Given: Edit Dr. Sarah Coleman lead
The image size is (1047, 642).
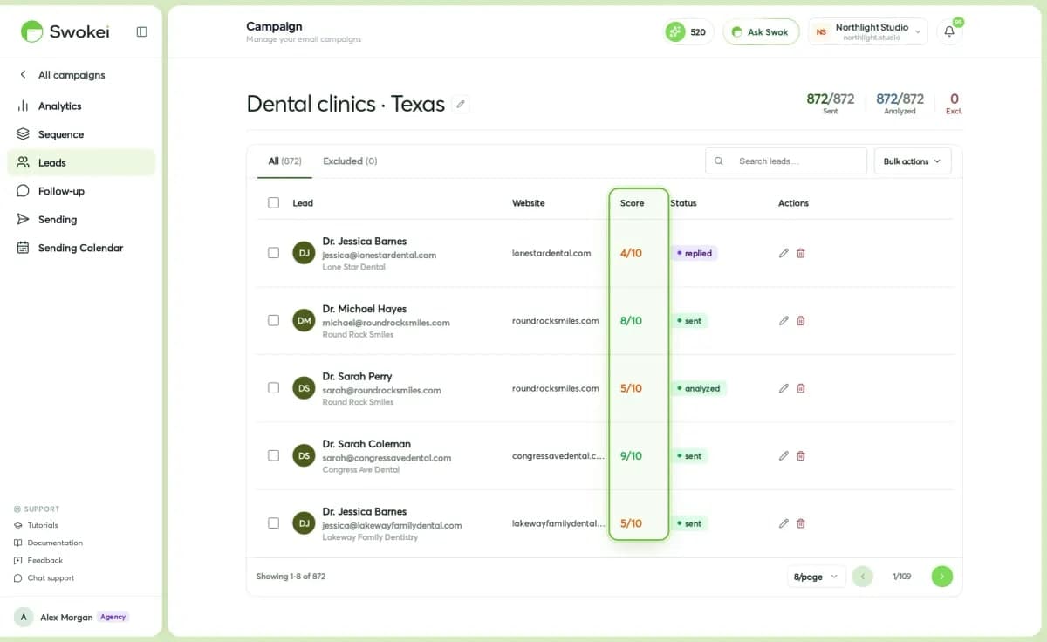Looking at the screenshot, I should pos(784,455).
